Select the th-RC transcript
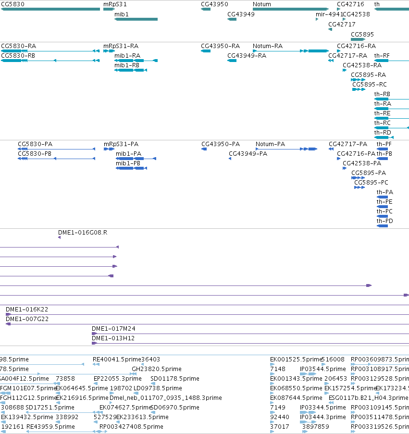Viewport: 409px width, 434px height. coord(392,128)
